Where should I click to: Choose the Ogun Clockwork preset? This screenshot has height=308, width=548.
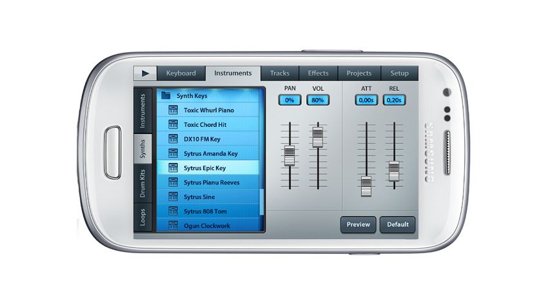coord(209,226)
